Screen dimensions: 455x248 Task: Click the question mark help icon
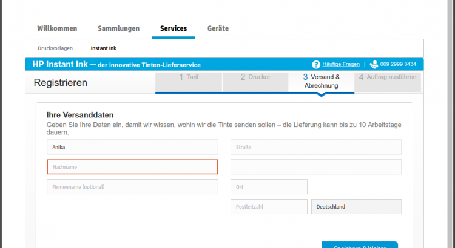click(315, 65)
